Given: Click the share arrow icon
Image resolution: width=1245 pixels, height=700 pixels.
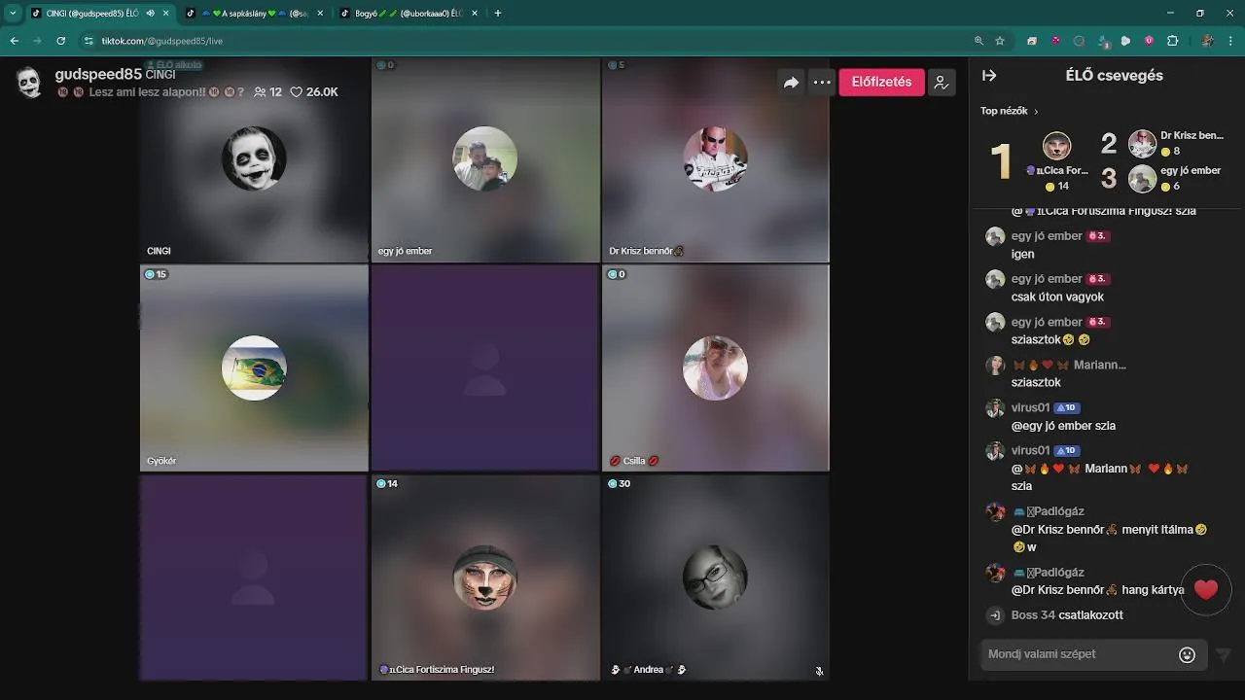Looking at the screenshot, I should [791, 83].
